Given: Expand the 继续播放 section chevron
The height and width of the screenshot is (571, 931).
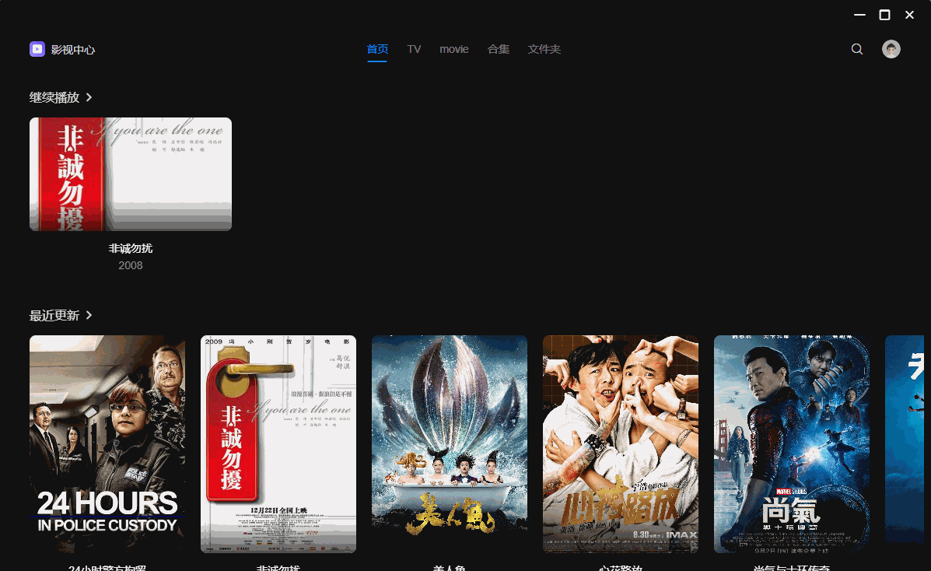Looking at the screenshot, I should click(89, 96).
